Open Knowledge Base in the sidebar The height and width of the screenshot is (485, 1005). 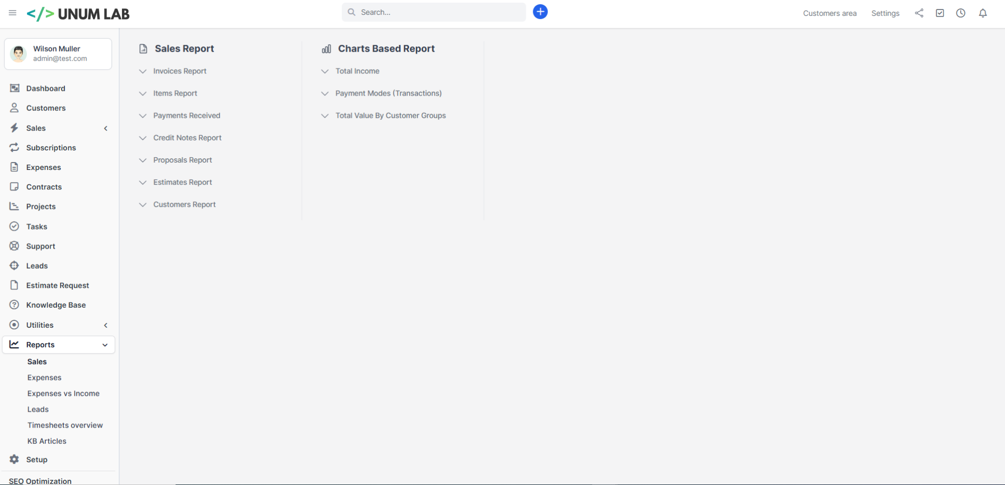[x=56, y=305]
